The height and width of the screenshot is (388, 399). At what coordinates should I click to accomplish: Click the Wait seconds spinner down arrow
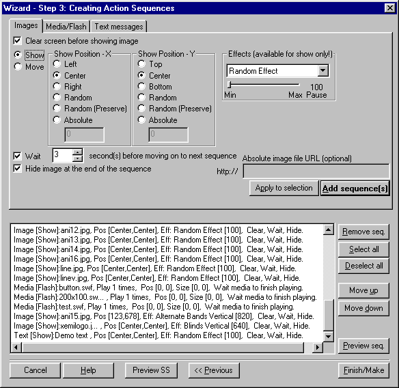(x=77, y=158)
